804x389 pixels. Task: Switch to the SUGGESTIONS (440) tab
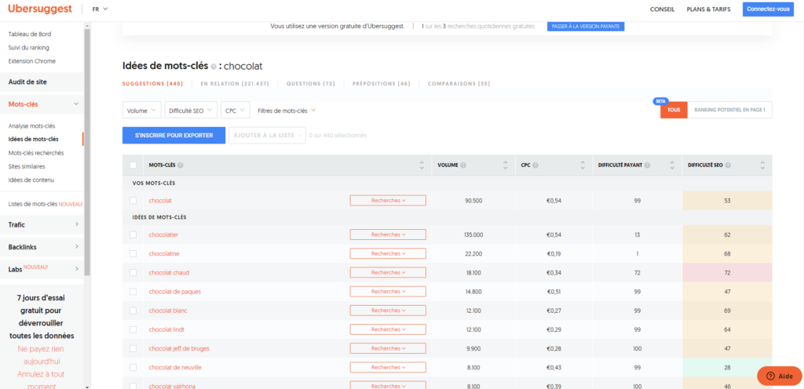[153, 83]
